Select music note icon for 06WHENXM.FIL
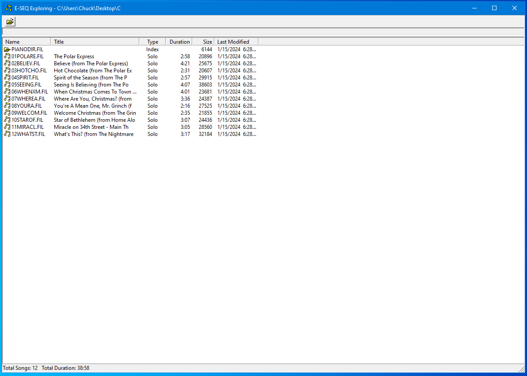The height and width of the screenshot is (376, 527). [x=7, y=92]
